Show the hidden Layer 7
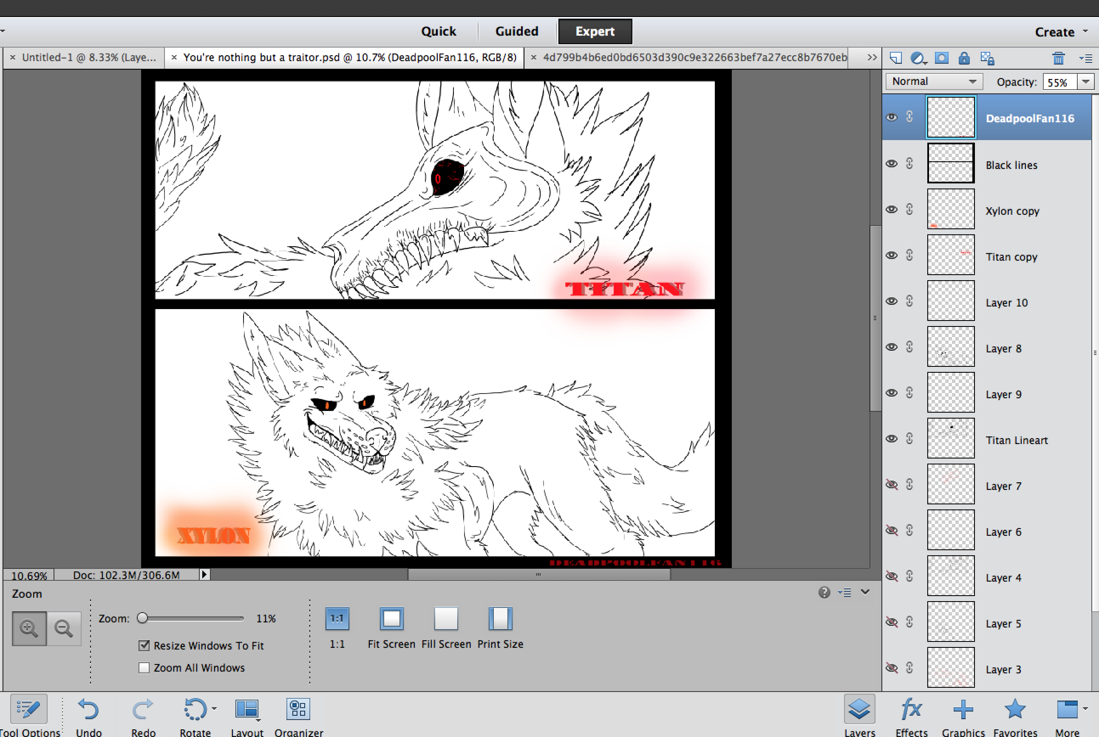1099x737 pixels. [892, 484]
